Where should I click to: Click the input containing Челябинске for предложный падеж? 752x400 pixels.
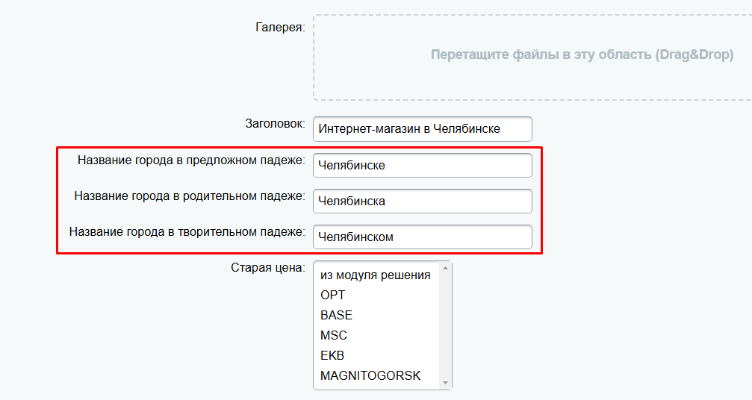(x=423, y=165)
